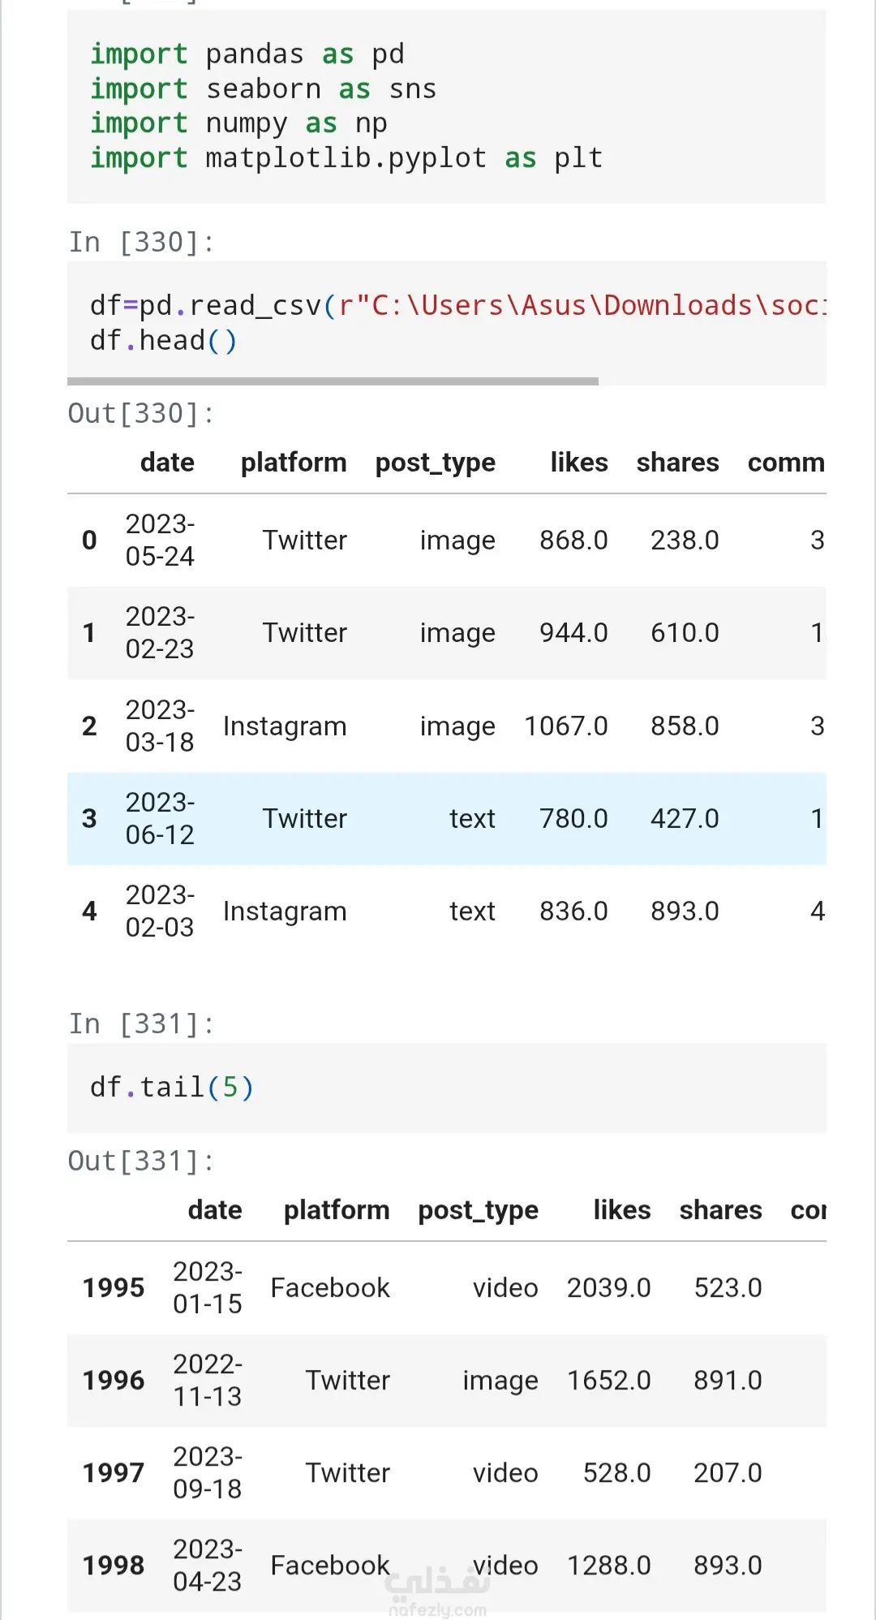Click the Facebook cell in row 1998
Image resolution: width=876 pixels, height=1620 pixels.
tap(330, 1566)
